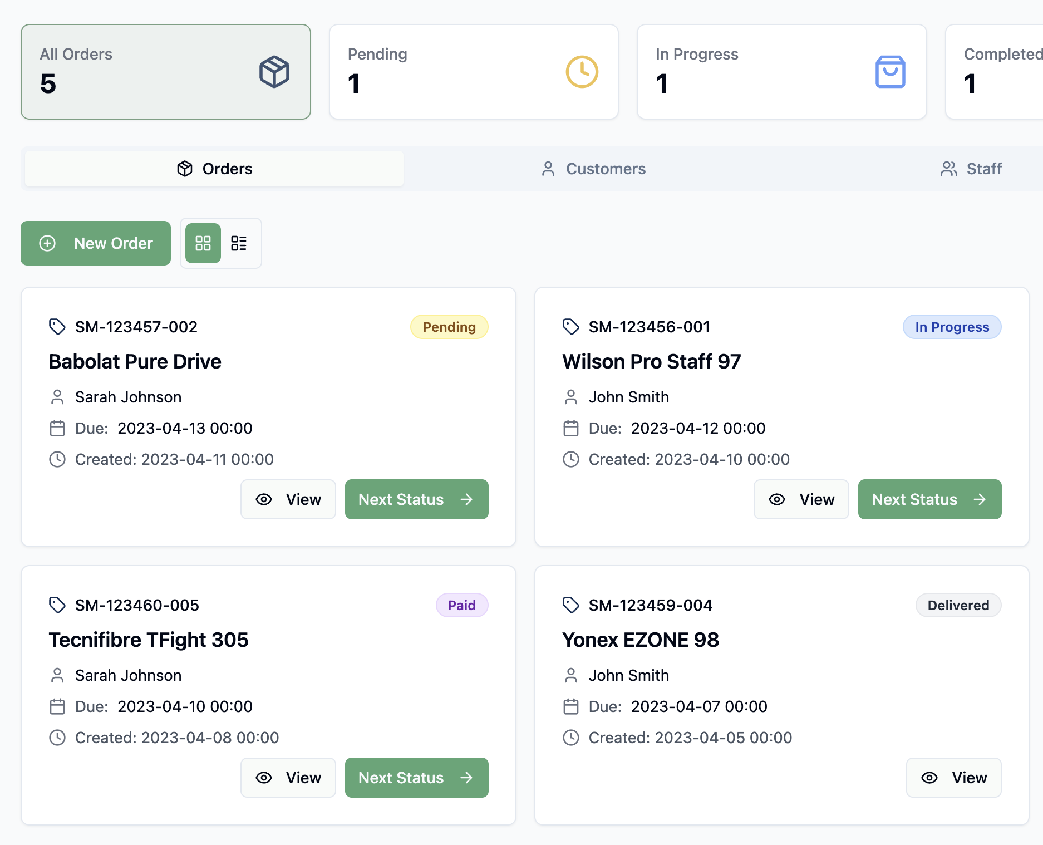Click the package icon in All Orders card
1043x845 pixels.
274,72
